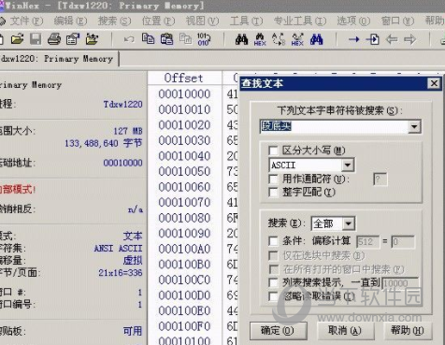
Task: Click the Open file folder toolbar icon
Action: point(17,39)
